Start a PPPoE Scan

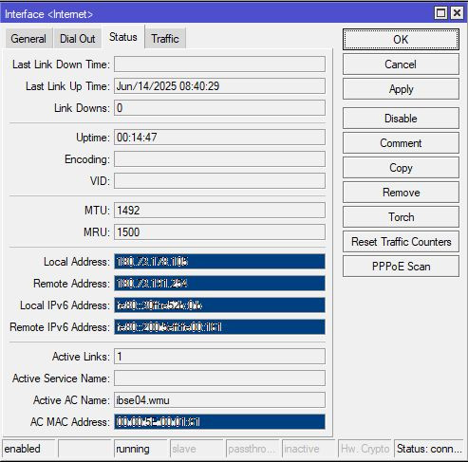(x=401, y=267)
